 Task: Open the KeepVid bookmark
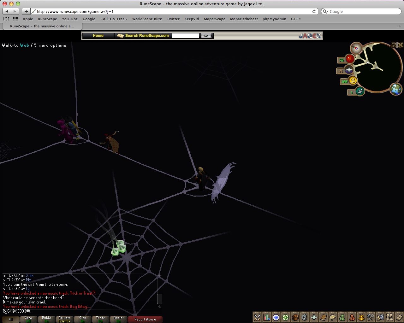(192, 19)
